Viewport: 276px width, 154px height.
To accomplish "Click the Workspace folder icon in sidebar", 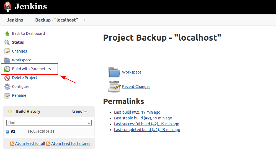I will click(7, 60).
